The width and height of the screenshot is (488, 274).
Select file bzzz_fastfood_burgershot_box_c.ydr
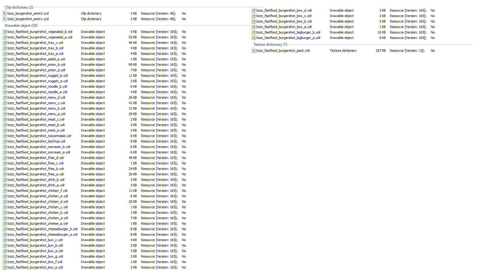(284, 16)
